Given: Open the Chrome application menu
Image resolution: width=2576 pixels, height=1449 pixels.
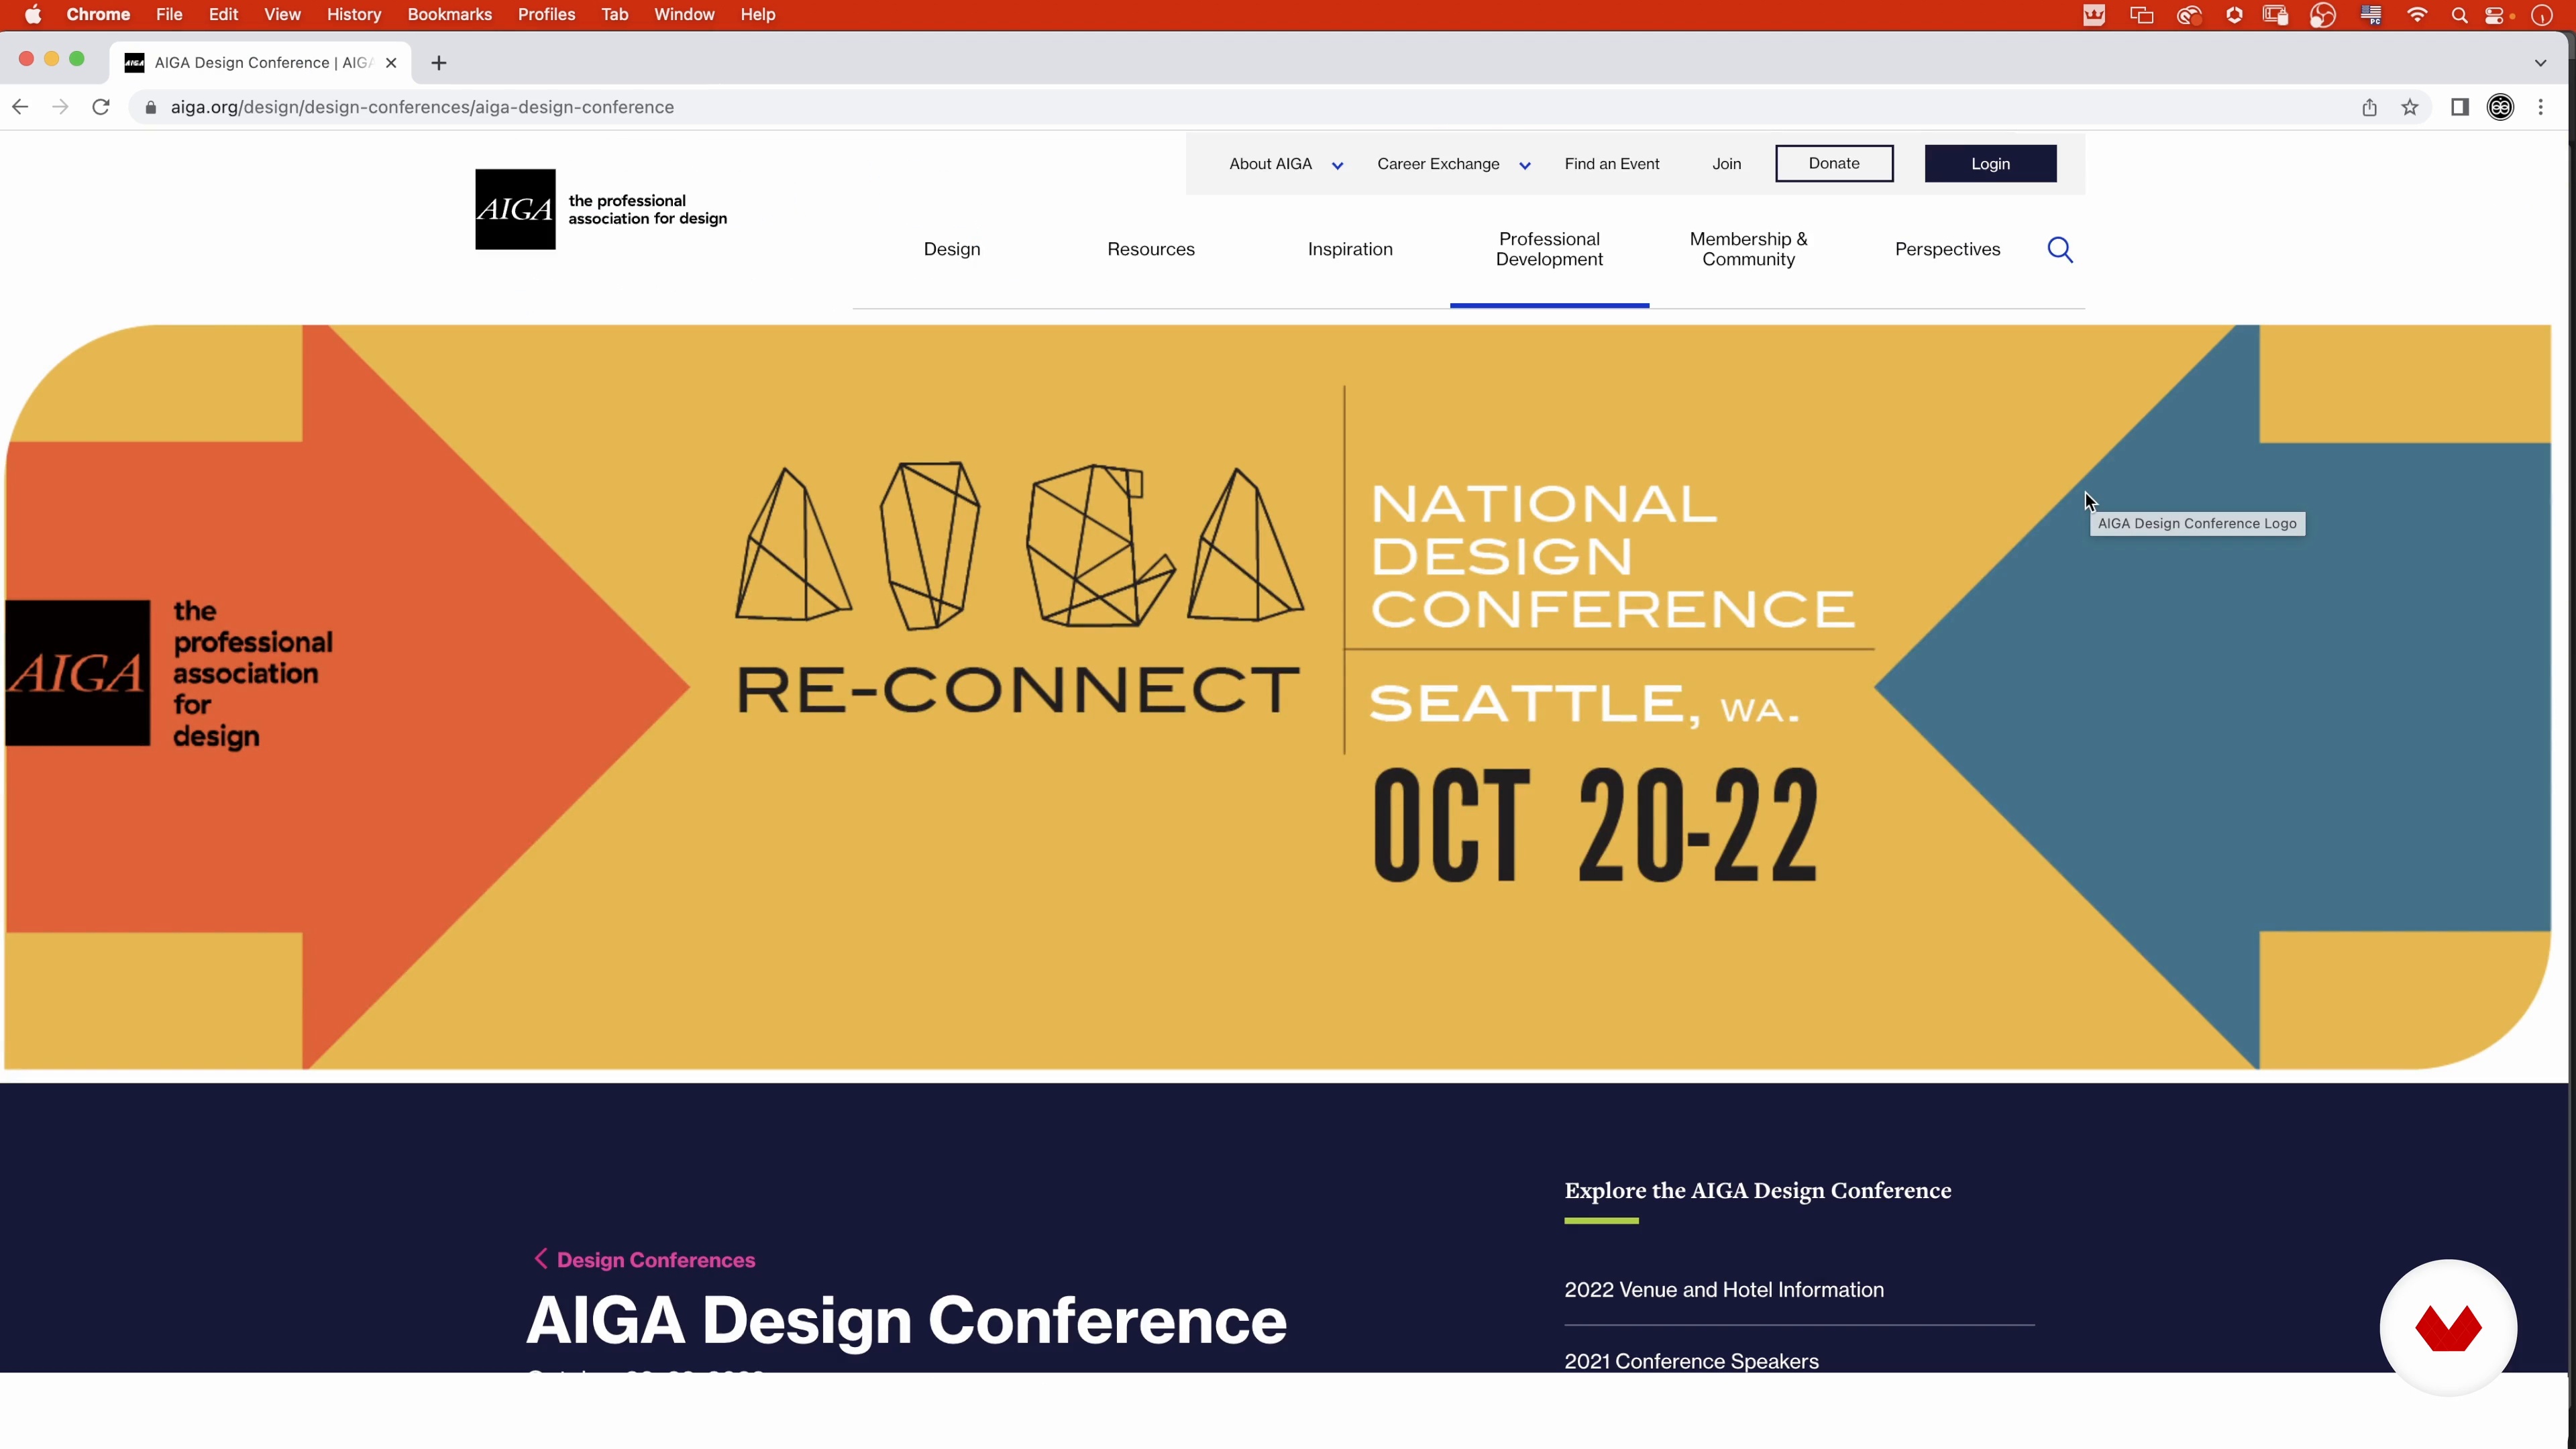Looking at the screenshot, I should coord(98,14).
